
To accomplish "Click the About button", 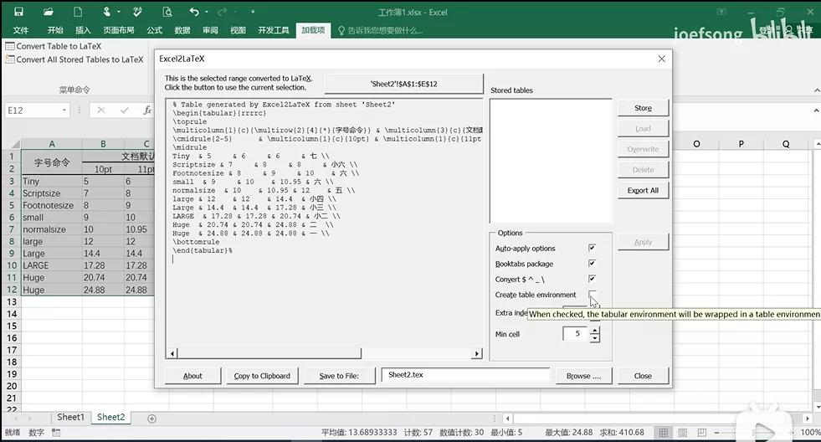I will (192, 376).
